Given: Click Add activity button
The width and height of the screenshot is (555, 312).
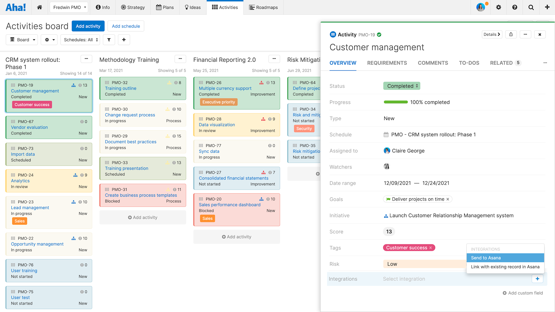Looking at the screenshot, I should coord(88,26).
